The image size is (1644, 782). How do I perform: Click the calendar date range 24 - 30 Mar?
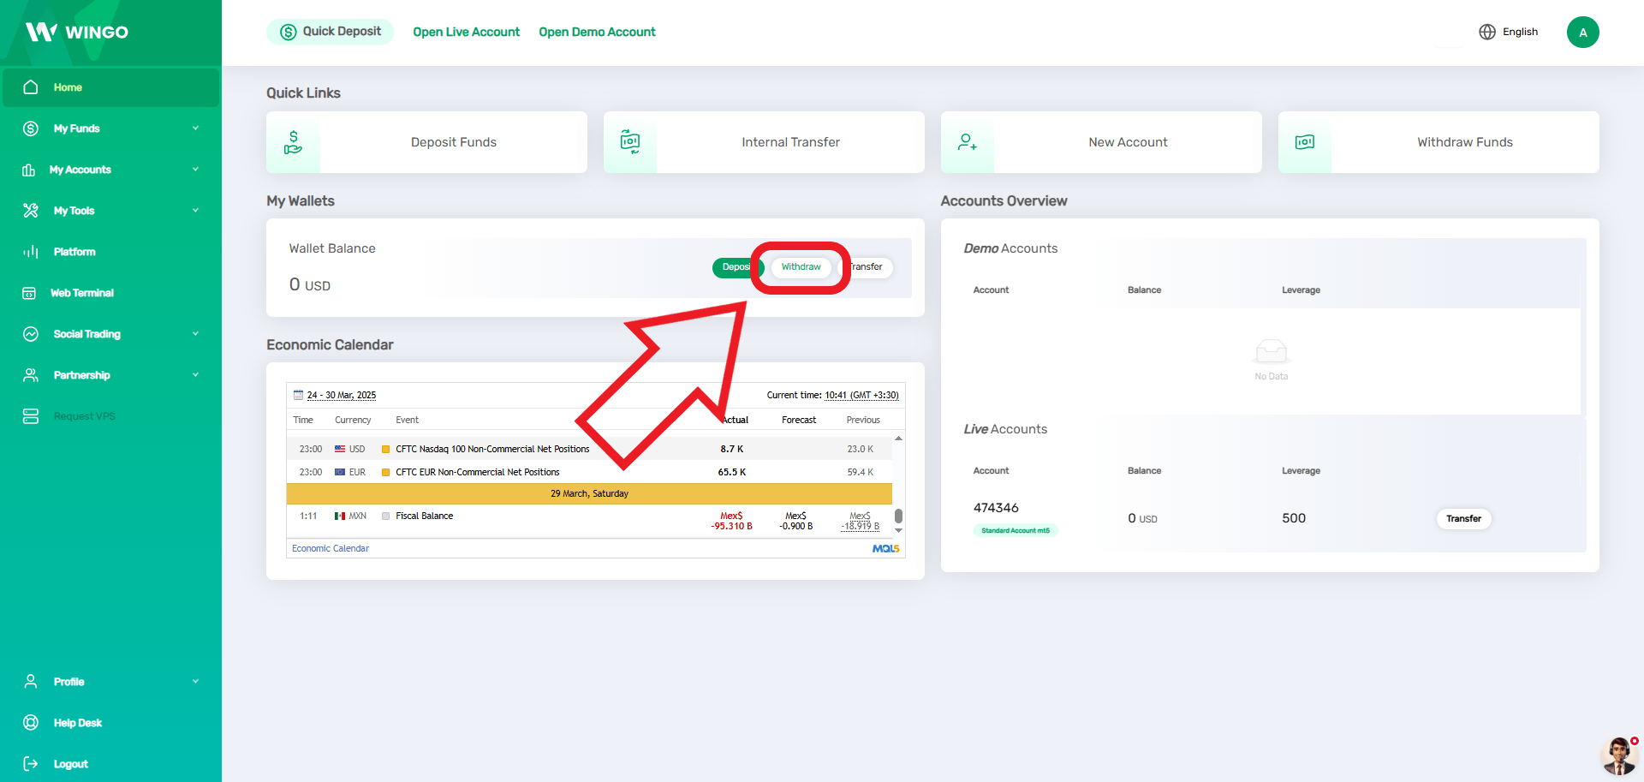pos(341,395)
